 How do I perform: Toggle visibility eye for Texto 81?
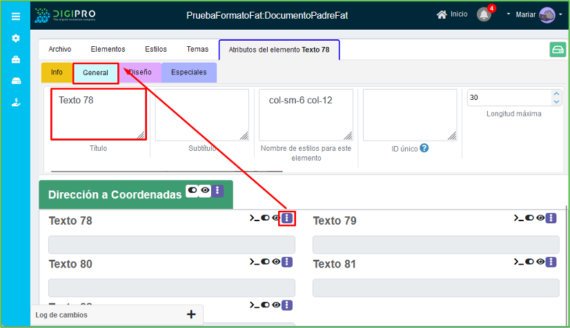[540, 262]
